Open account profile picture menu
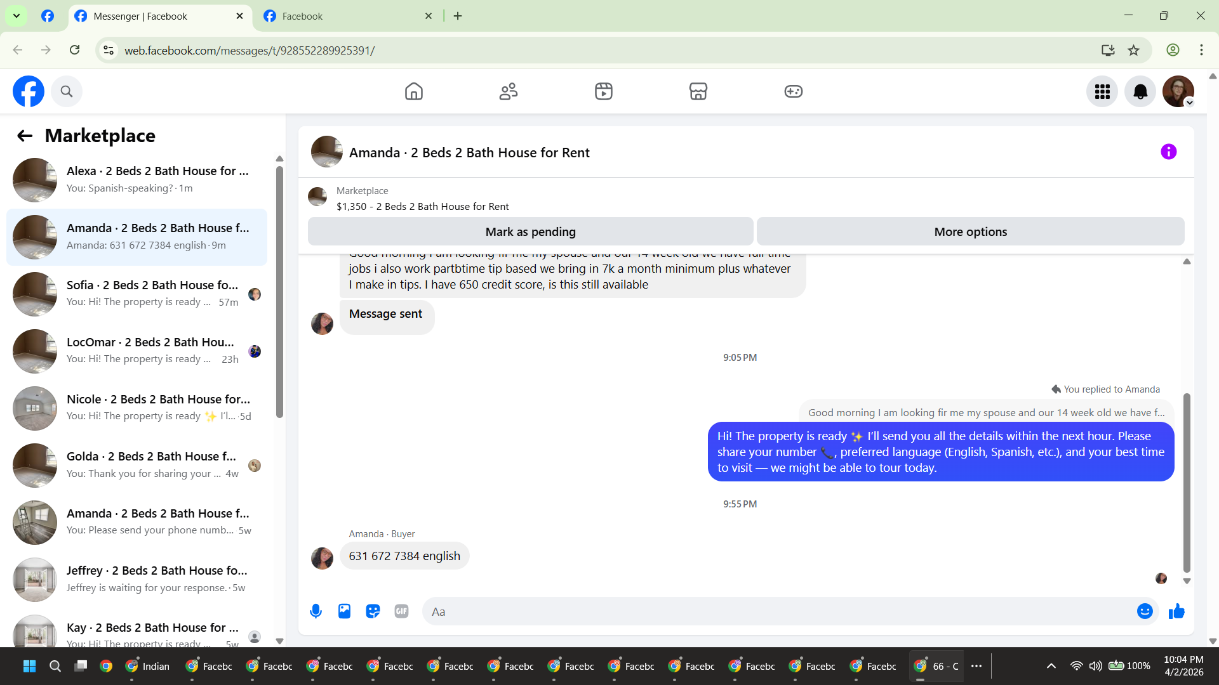Screen dimensions: 1219x685 tap(1178, 92)
